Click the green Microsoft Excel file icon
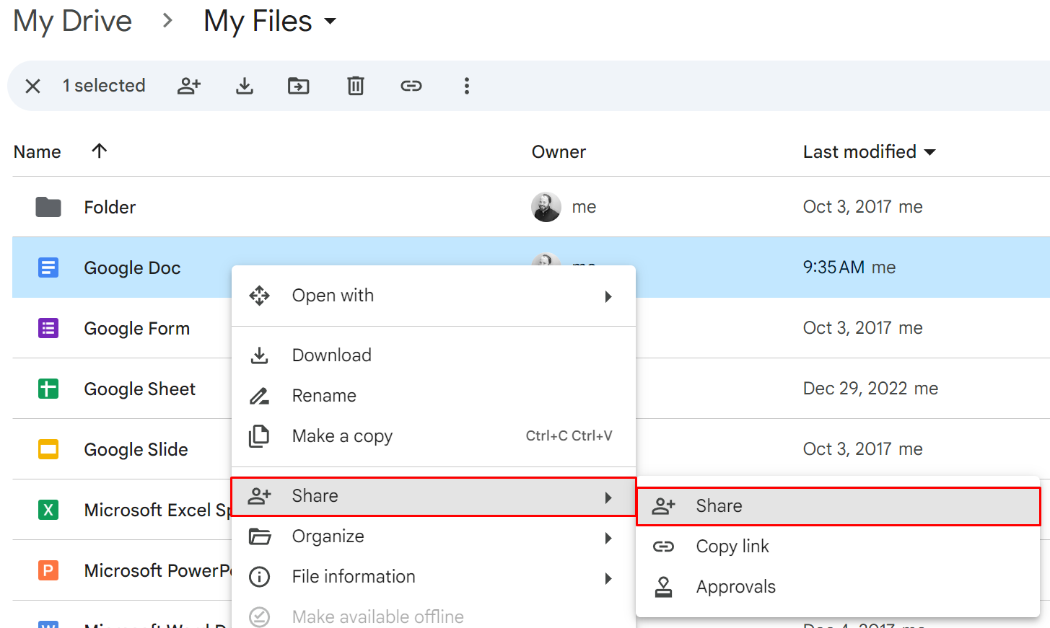This screenshot has height=628, width=1050. (x=48, y=510)
